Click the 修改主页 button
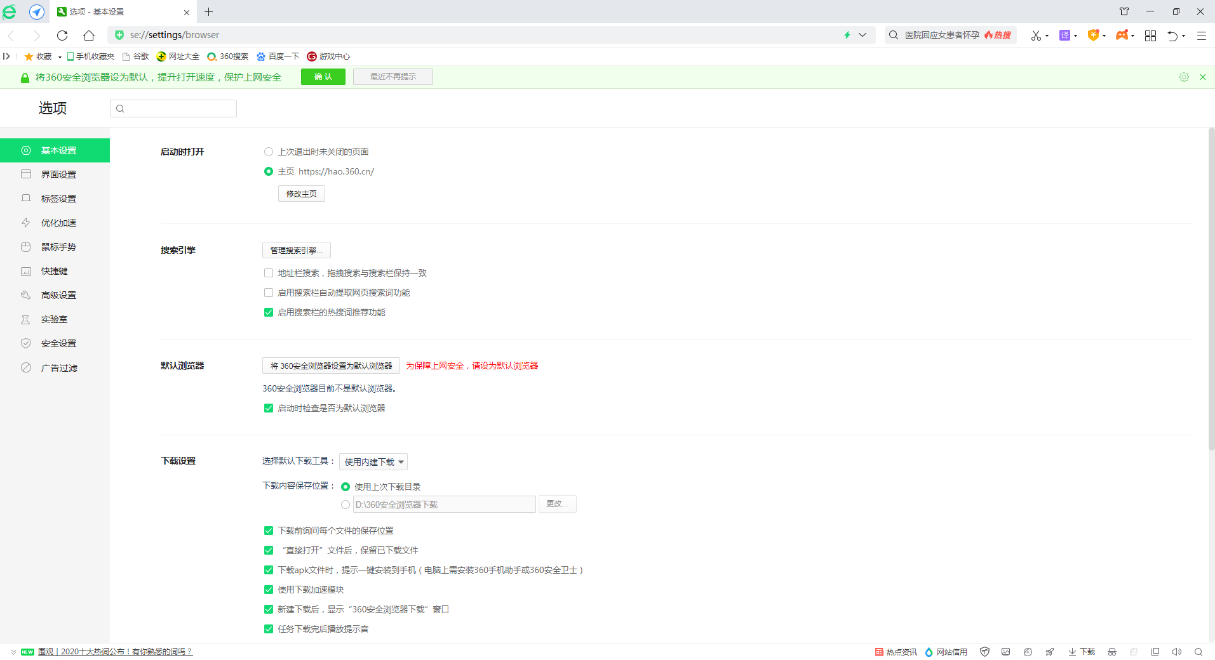1215x660 pixels. coord(302,194)
